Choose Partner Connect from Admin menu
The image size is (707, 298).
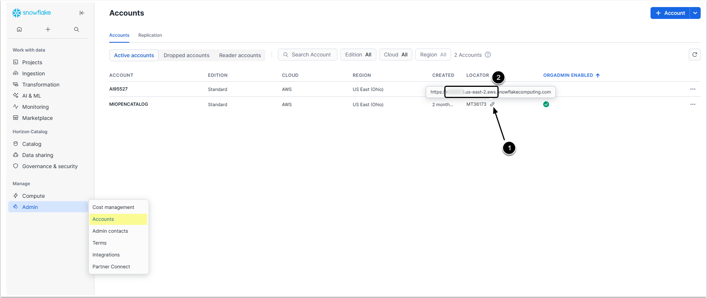tap(119, 267)
